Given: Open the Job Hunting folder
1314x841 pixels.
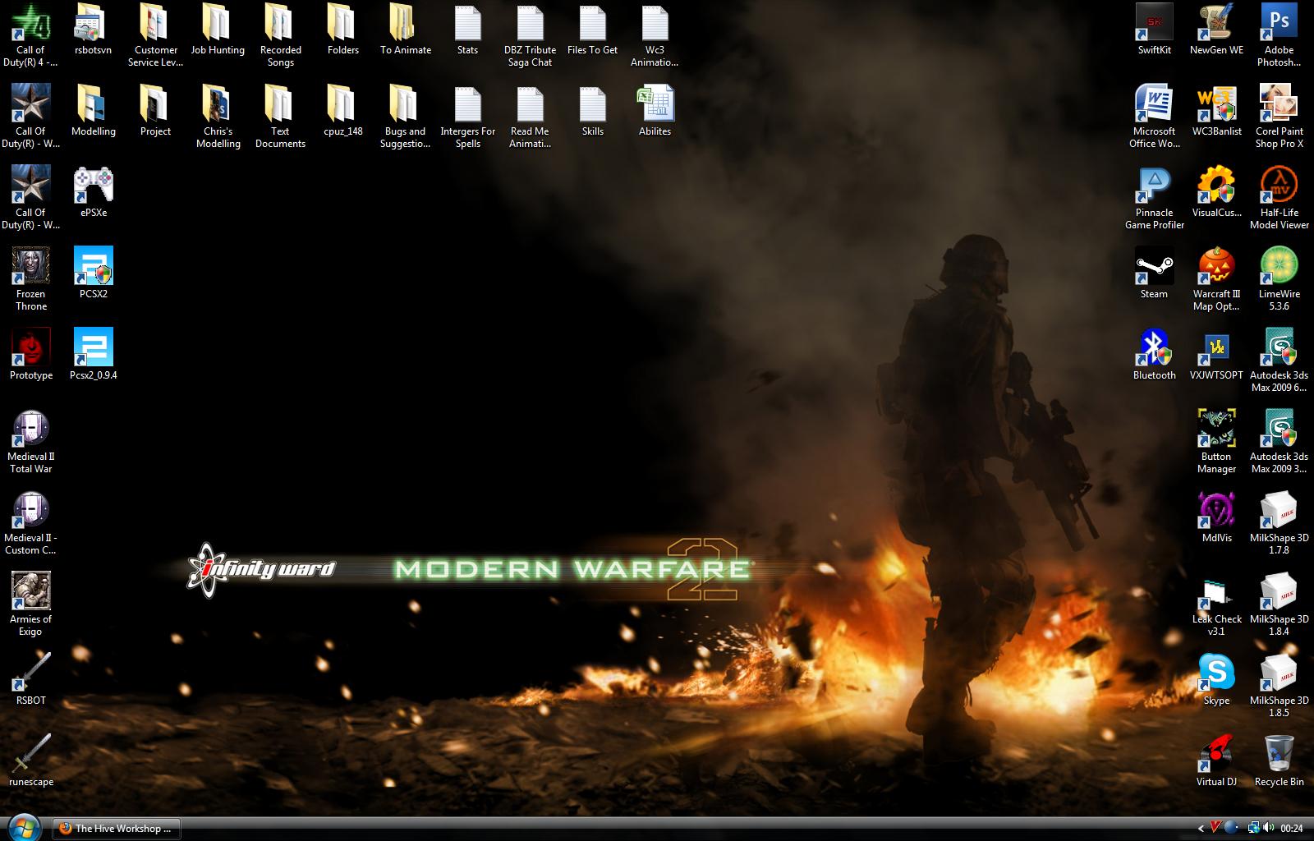Looking at the screenshot, I should point(218,30).
